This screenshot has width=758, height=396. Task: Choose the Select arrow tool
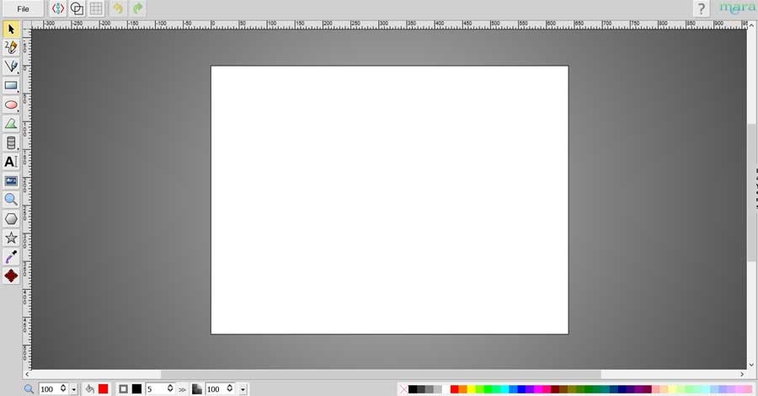click(x=11, y=29)
